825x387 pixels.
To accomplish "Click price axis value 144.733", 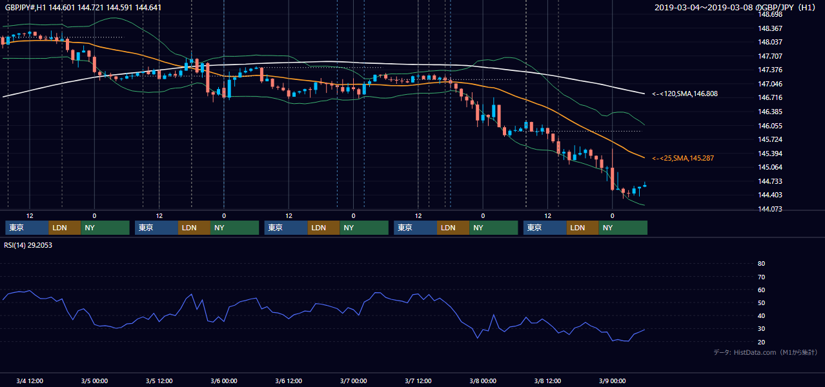I will click(x=770, y=181).
